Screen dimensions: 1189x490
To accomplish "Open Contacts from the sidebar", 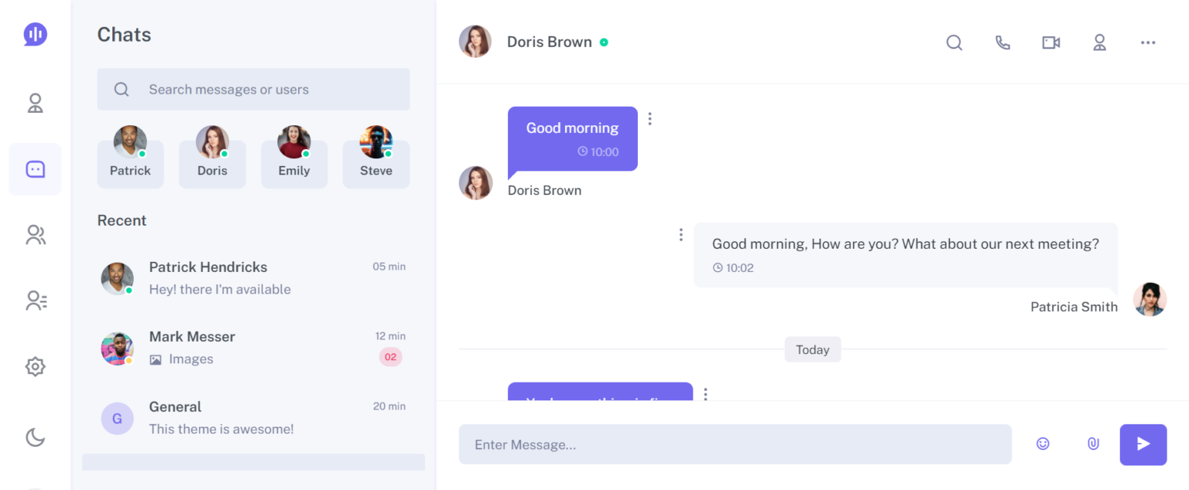I will (35, 301).
